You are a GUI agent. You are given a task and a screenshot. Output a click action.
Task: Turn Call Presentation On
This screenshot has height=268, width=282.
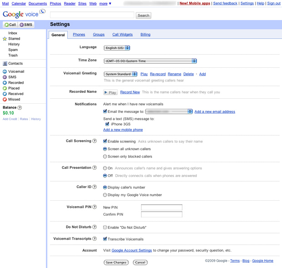[x=105, y=168]
